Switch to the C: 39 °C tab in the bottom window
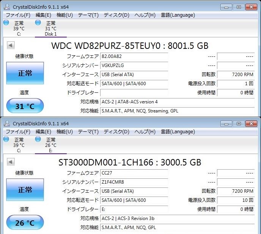This screenshot has width=261, height=234. (19, 145)
